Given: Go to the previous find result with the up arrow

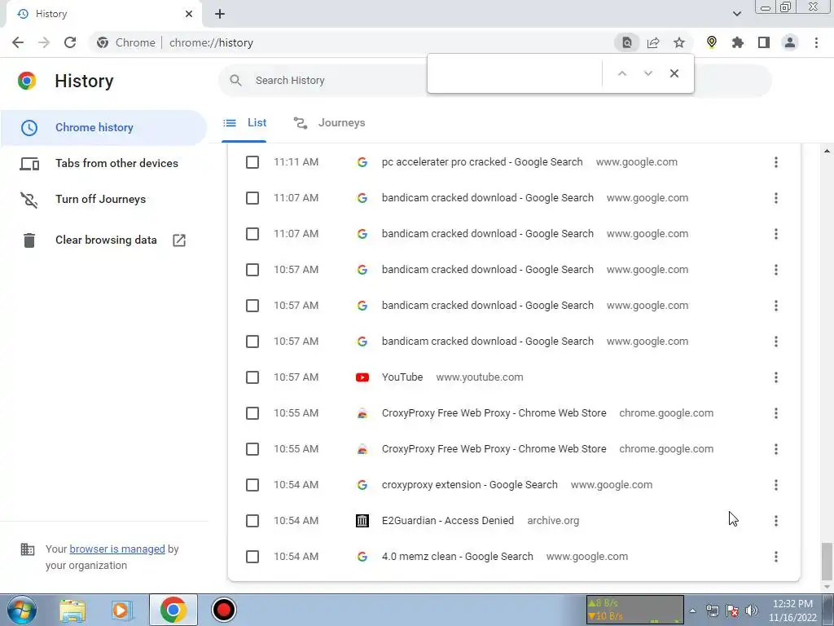Looking at the screenshot, I should pyautogui.click(x=621, y=73).
